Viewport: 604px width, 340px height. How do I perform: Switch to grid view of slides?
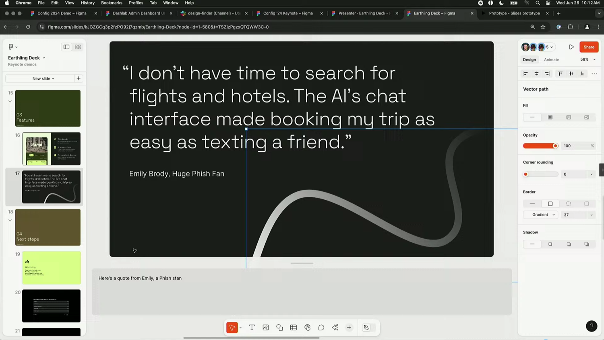78,47
